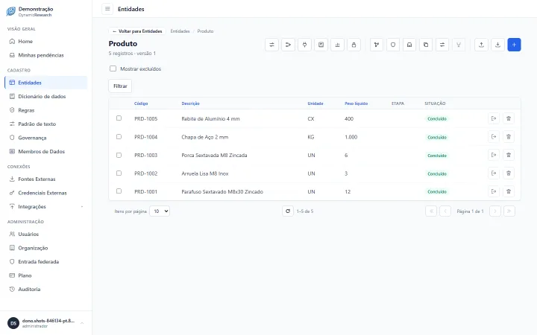
Task: Expand the user account menu chevron
Action: [82, 323]
